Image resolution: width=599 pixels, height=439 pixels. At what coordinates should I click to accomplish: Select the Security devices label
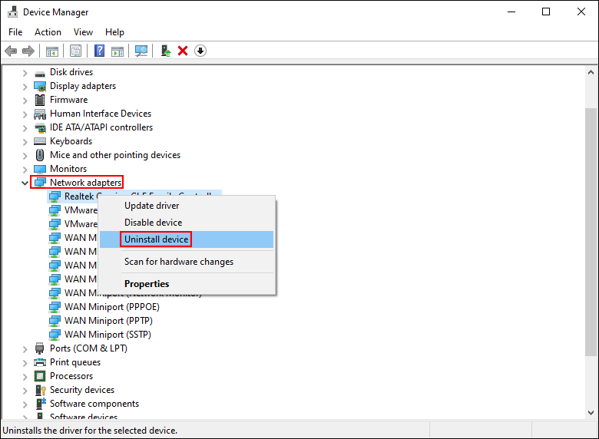tap(82, 390)
